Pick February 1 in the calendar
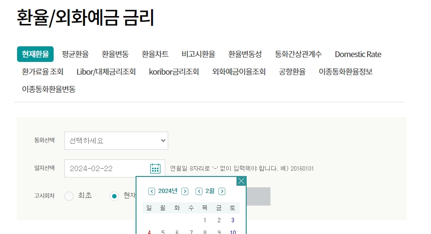Viewport: 431px width, 234px height. tap(205, 220)
